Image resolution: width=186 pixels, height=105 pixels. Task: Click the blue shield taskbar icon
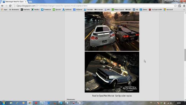click(49, 103)
